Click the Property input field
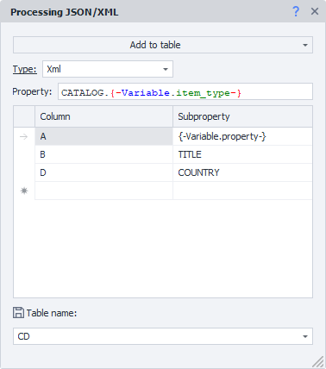326x369 pixels. (185, 91)
